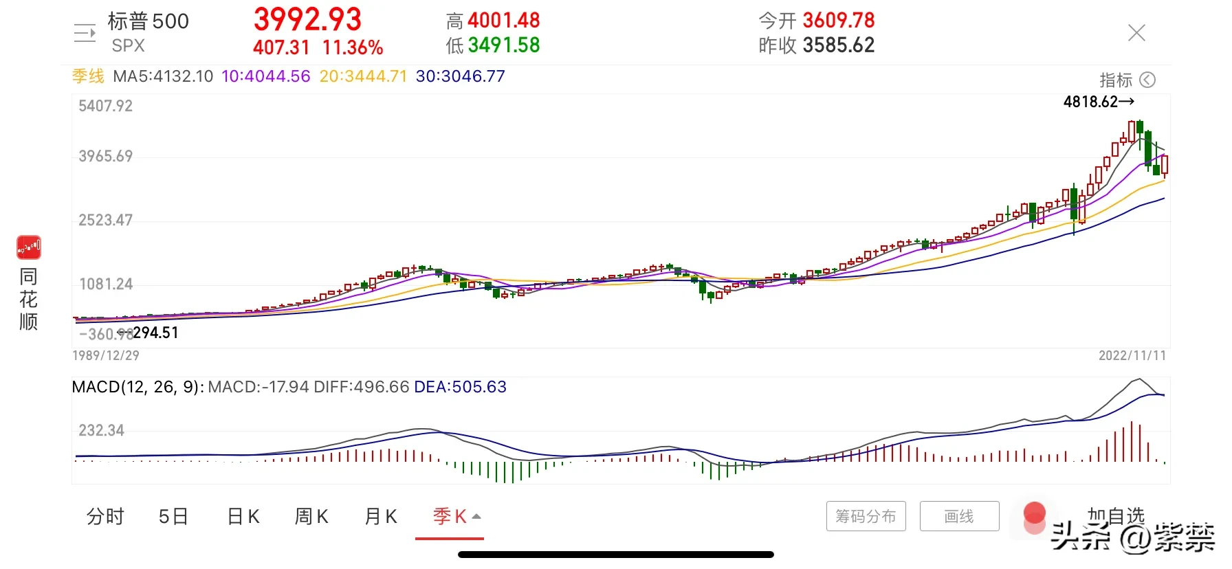Image resolution: width=1232 pixels, height=569 pixels.
Task: Select the MA5:4132.10 indicator label
Action: [x=163, y=76]
